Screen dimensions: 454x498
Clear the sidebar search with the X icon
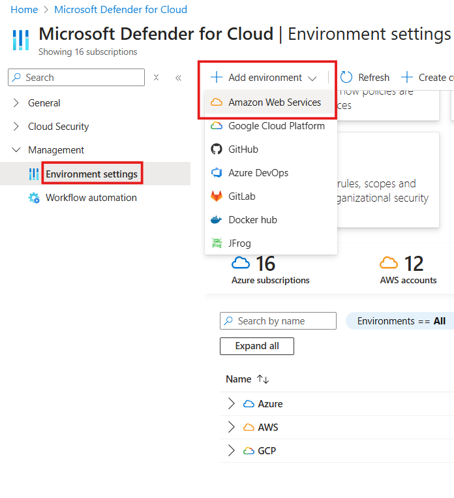pyautogui.click(x=156, y=78)
